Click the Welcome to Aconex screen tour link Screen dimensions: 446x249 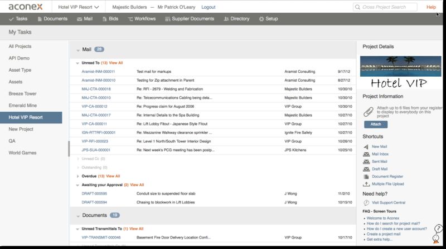tap(383, 218)
